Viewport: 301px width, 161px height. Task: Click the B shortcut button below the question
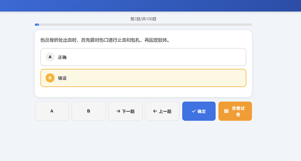coord(89,111)
